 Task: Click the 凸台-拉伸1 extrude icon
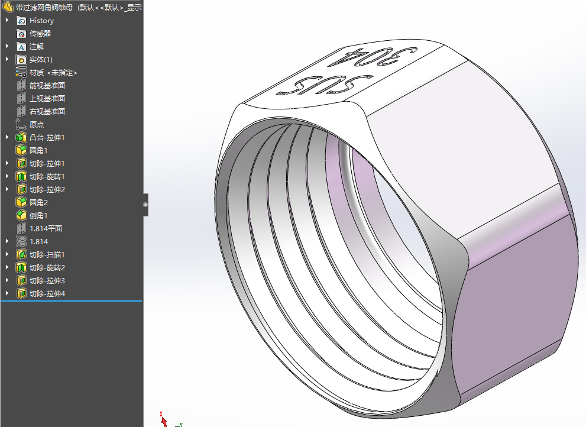tap(21, 138)
